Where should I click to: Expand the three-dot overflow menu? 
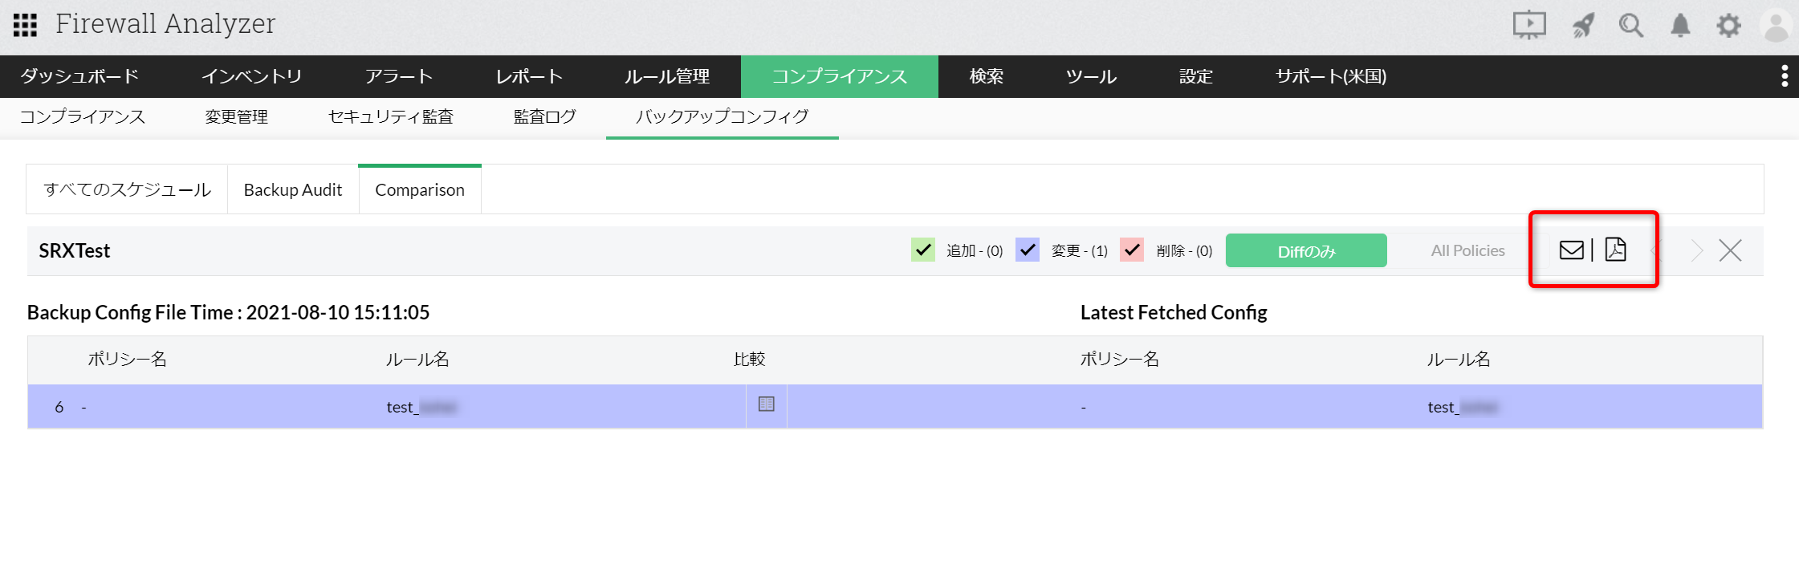(1784, 76)
